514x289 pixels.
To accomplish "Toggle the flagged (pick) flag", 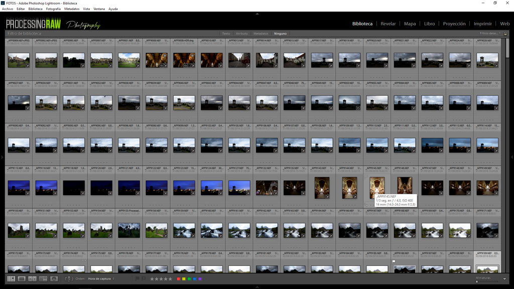I will [x=137, y=278].
